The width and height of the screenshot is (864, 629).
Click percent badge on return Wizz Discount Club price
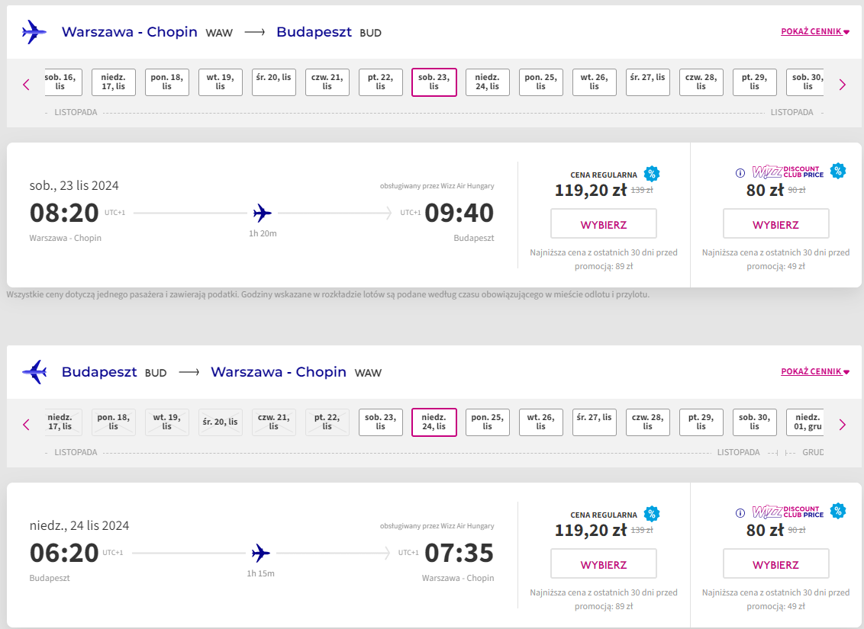pos(838,511)
